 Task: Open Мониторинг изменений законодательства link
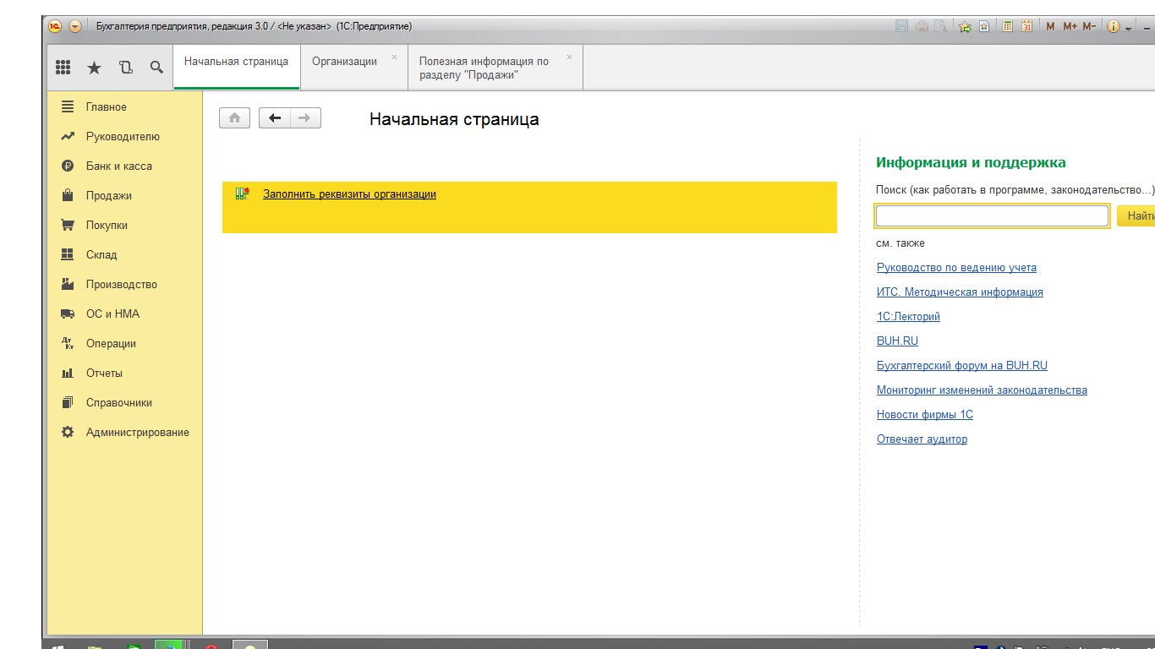click(982, 390)
